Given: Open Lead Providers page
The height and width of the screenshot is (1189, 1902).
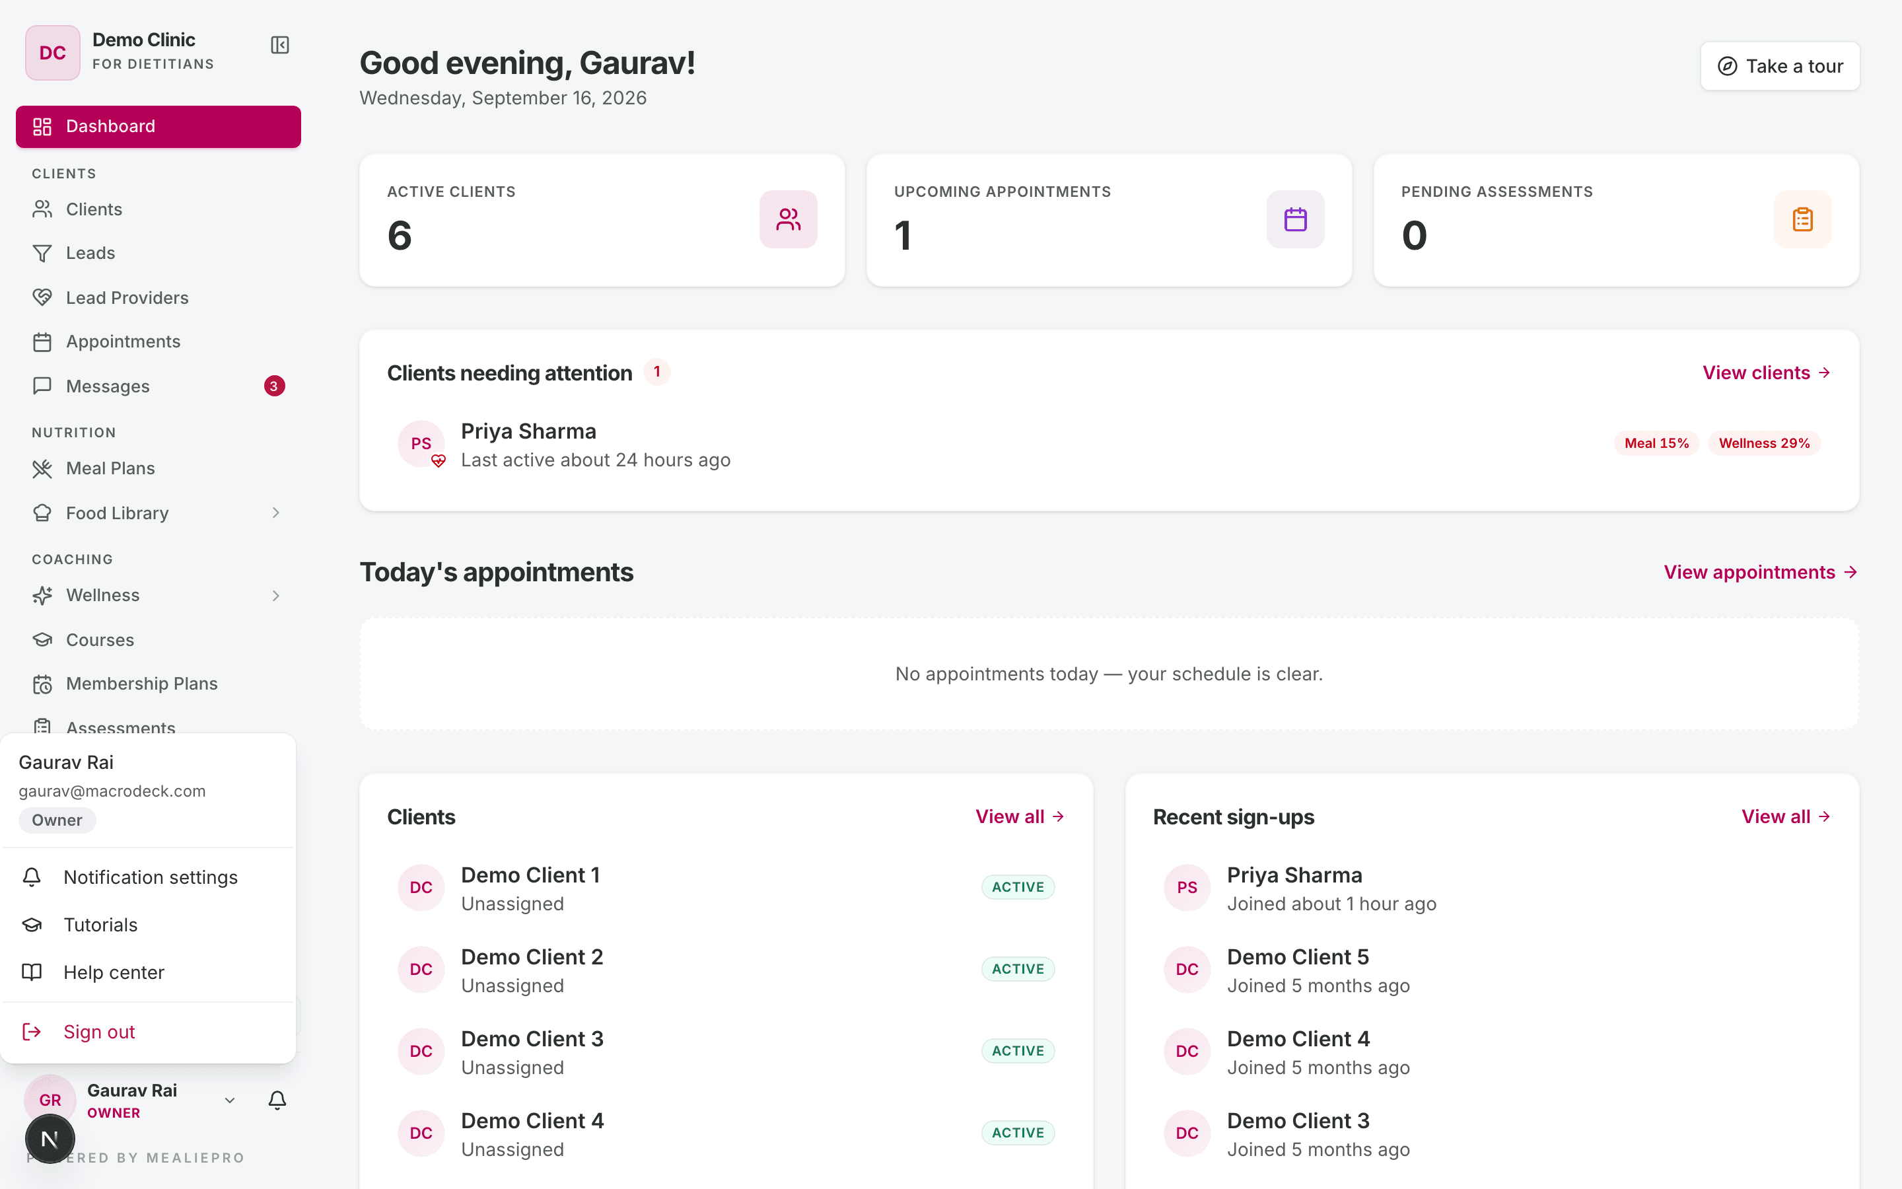Looking at the screenshot, I should click(x=158, y=298).
